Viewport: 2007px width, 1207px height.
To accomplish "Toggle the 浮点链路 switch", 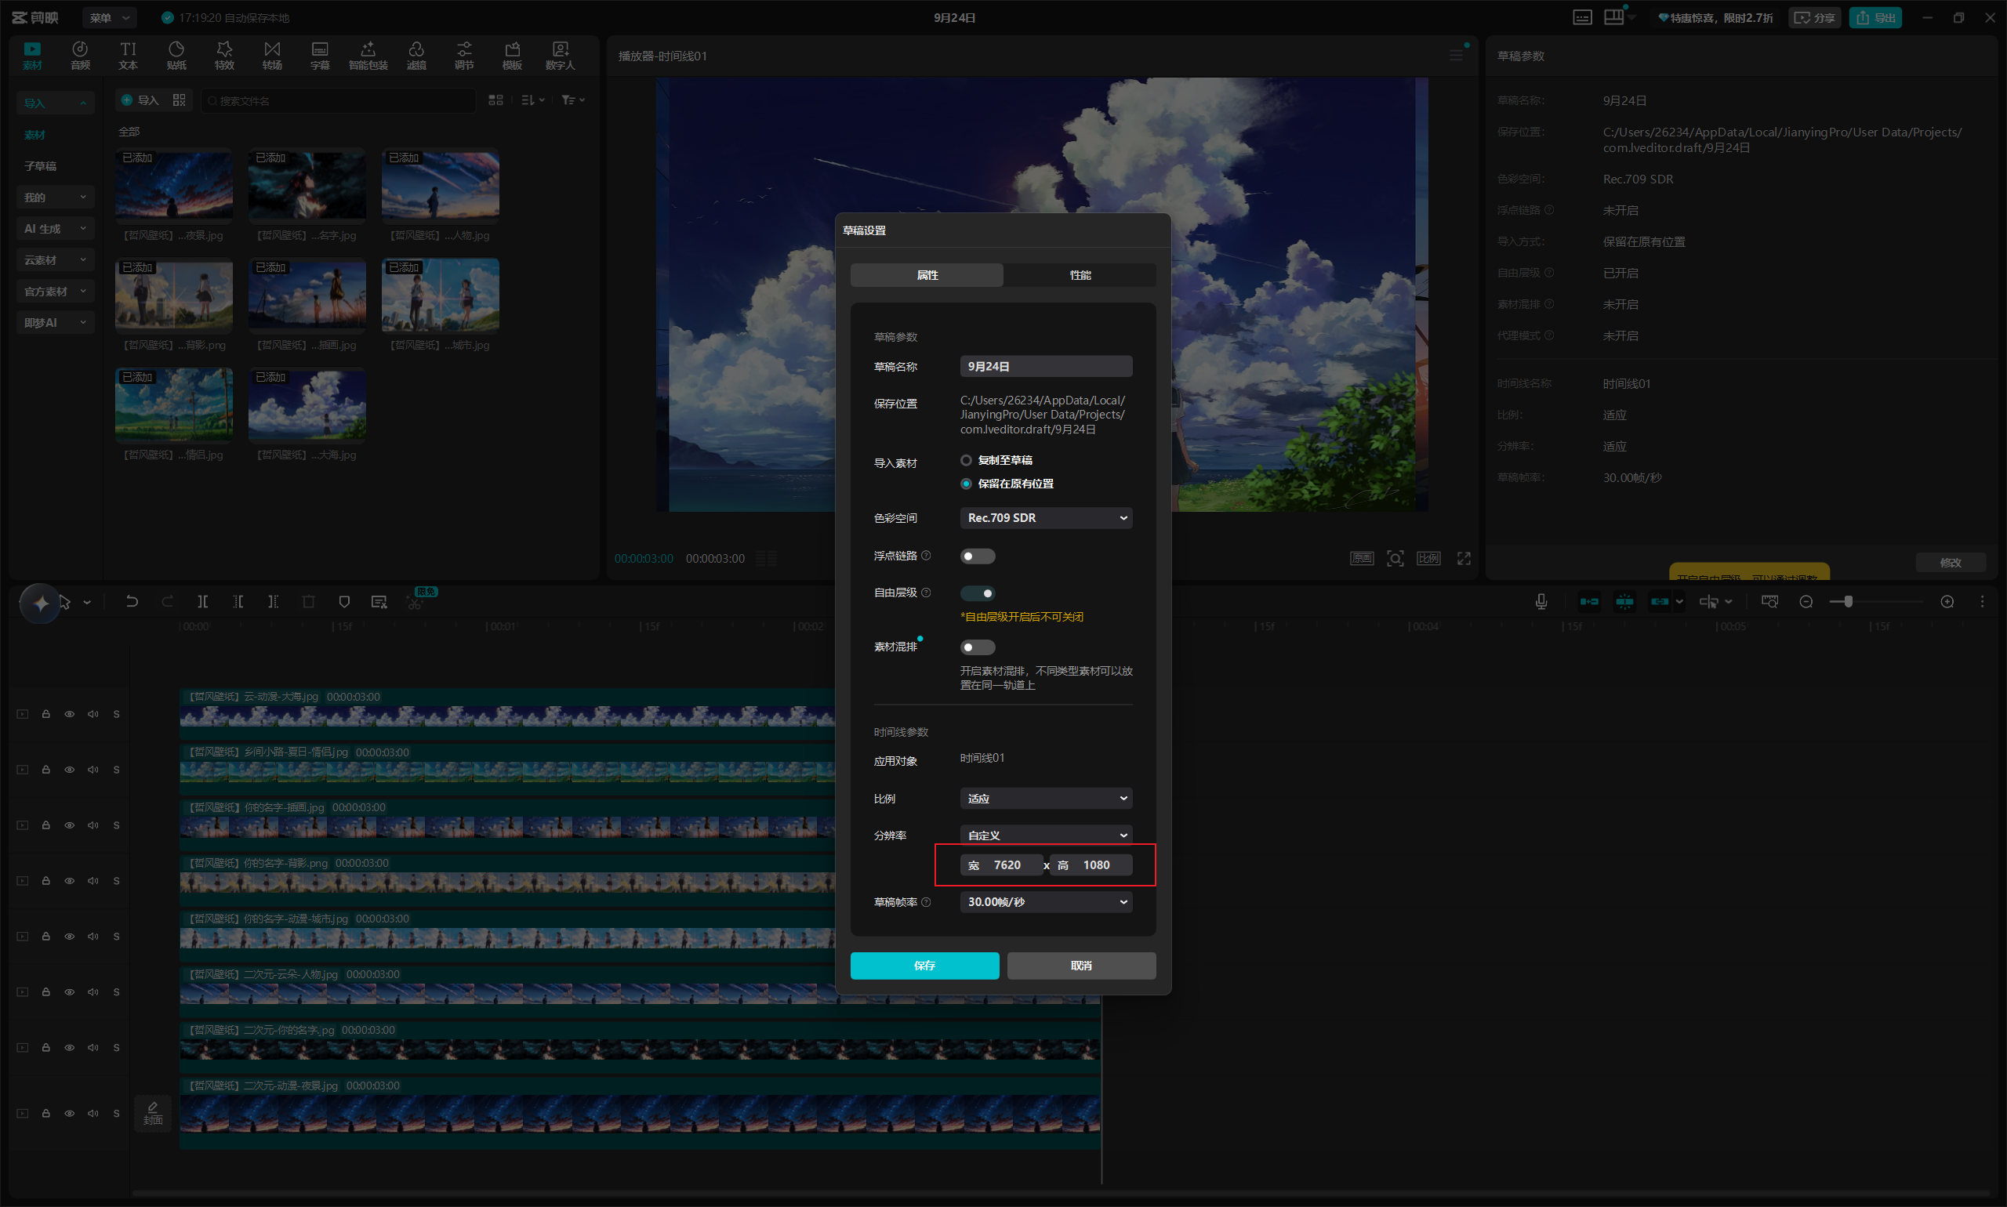I will click(x=977, y=556).
